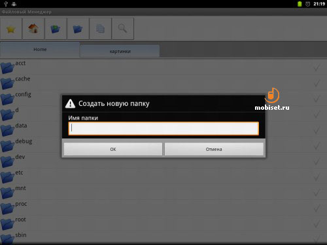Image resolution: width=327 pixels, height=245 pixels.
Task: Click the blue open folder toolbar icon
Action: 78,29
